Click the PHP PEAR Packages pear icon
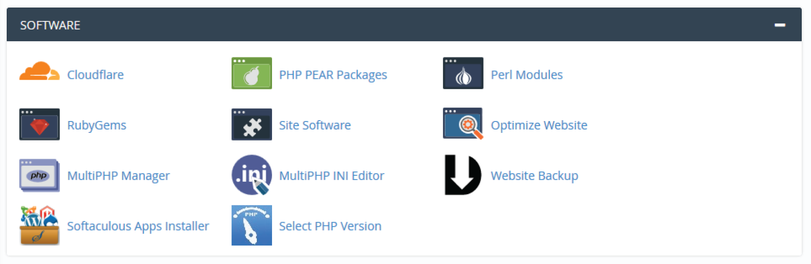Viewport: 811px width, 264px height. (x=251, y=73)
